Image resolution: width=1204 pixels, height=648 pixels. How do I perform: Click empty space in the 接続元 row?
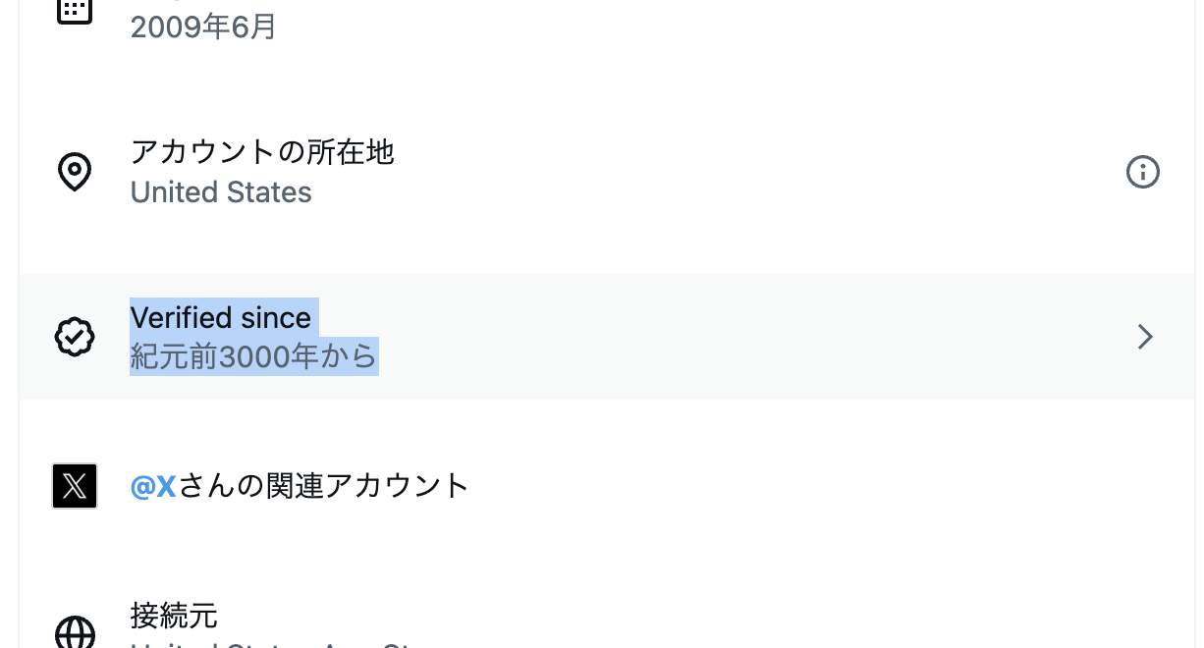coord(737,617)
